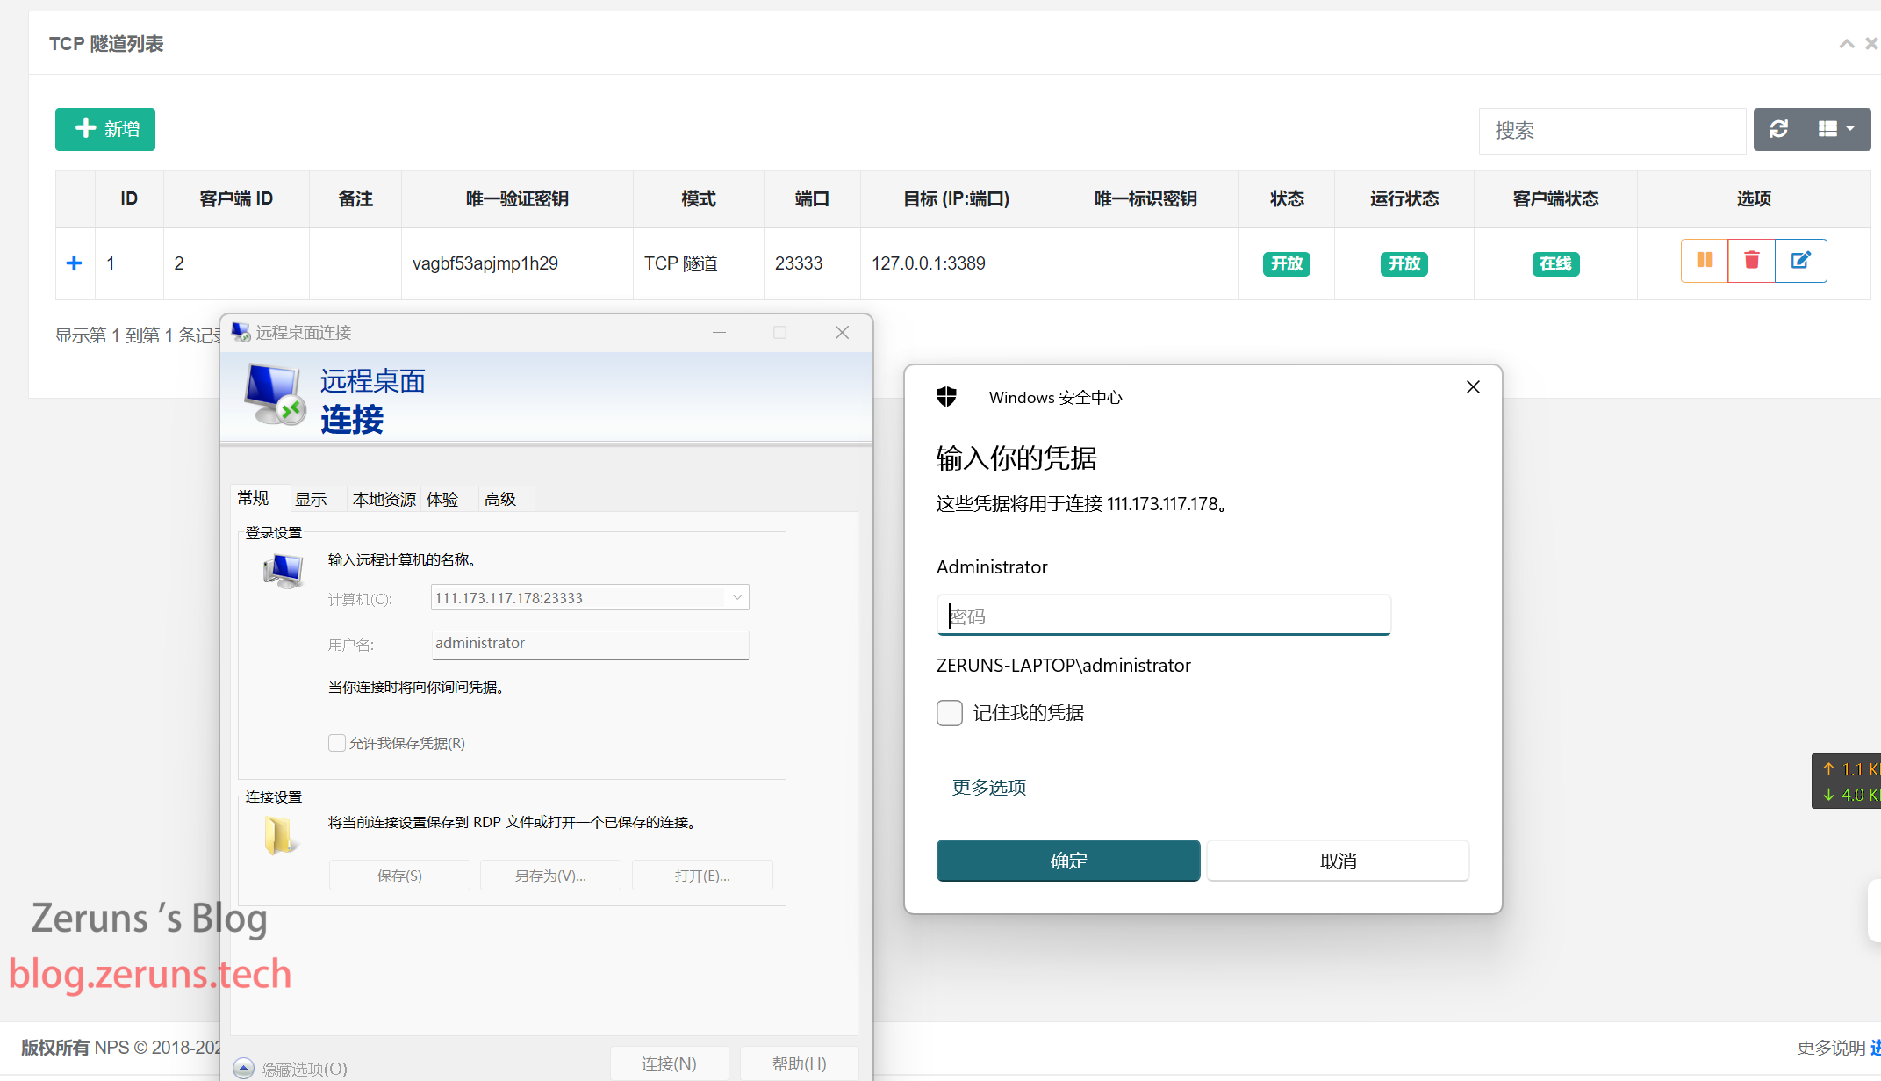Screen dimensions: 1881x1081
Task: Click the More options link
Action: 989,788
